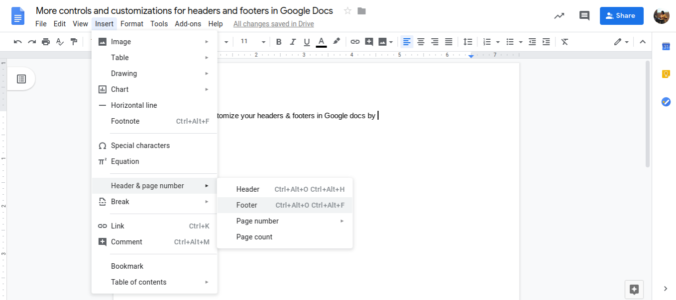Image resolution: width=676 pixels, height=300 pixels.
Task: Hide the menus with the up chevron
Action: tap(643, 42)
